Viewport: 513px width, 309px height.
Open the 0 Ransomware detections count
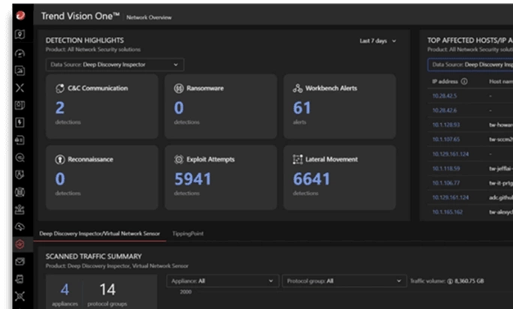coord(179,108)
